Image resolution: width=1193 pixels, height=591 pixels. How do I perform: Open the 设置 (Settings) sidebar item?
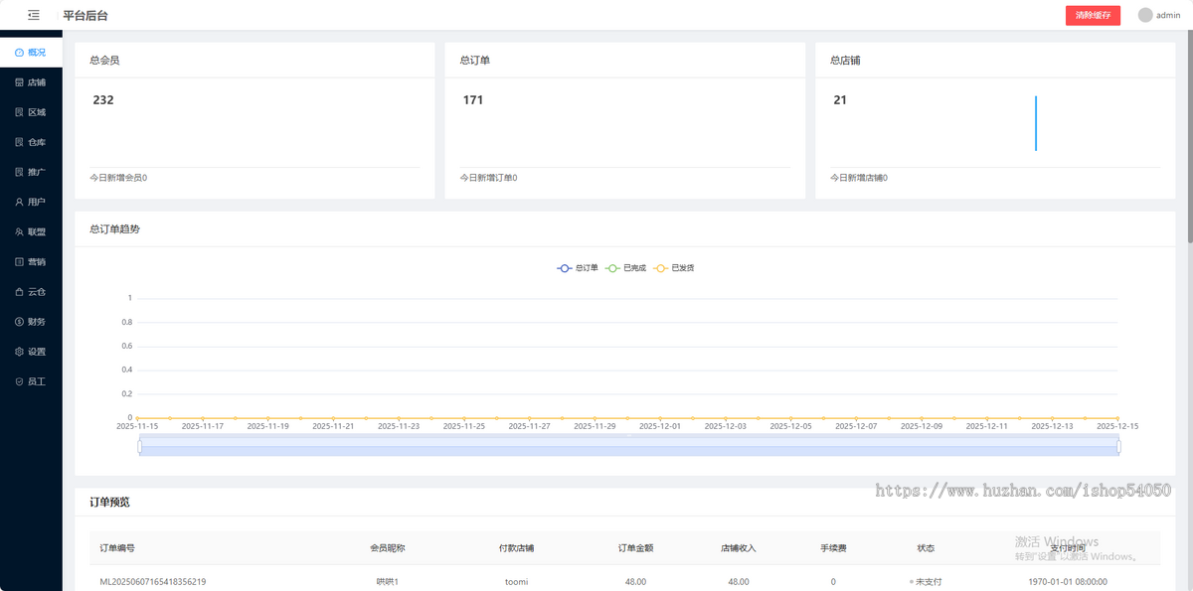[x=31, y=351]
